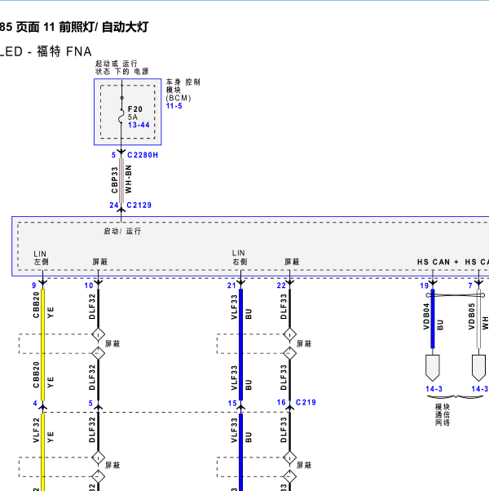
Task: Select pin number 9 on the LIN 左侧 line
Action: [34, 285]
